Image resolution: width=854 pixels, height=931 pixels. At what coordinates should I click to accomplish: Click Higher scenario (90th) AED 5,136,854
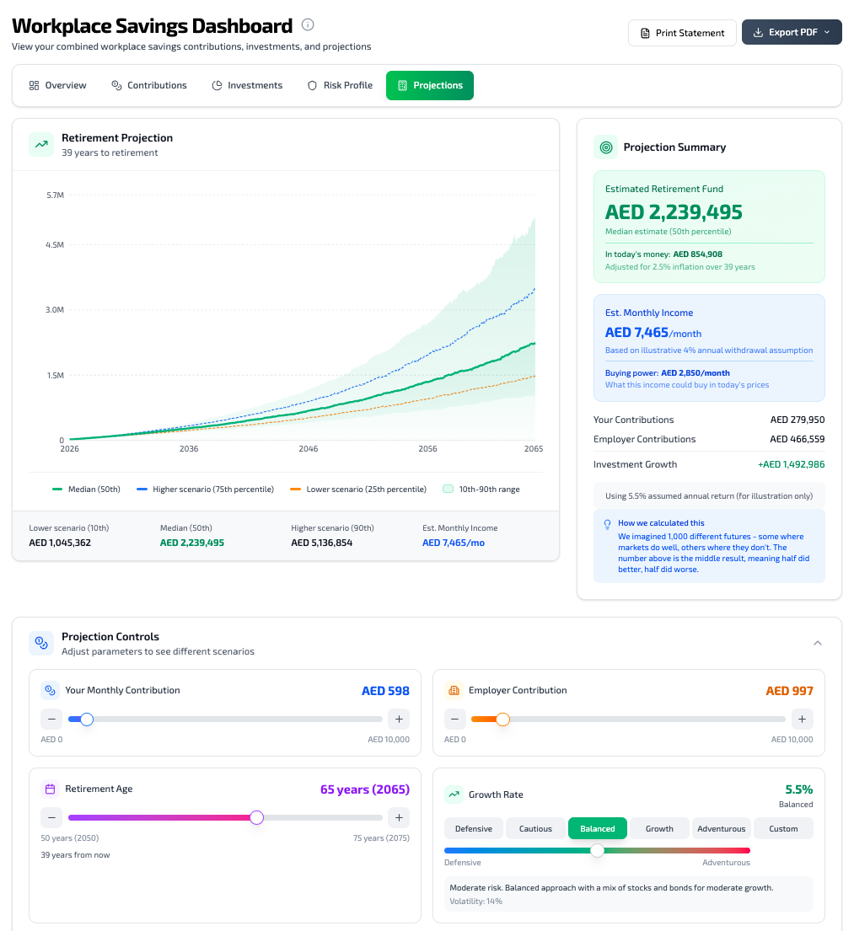point(321,543)
